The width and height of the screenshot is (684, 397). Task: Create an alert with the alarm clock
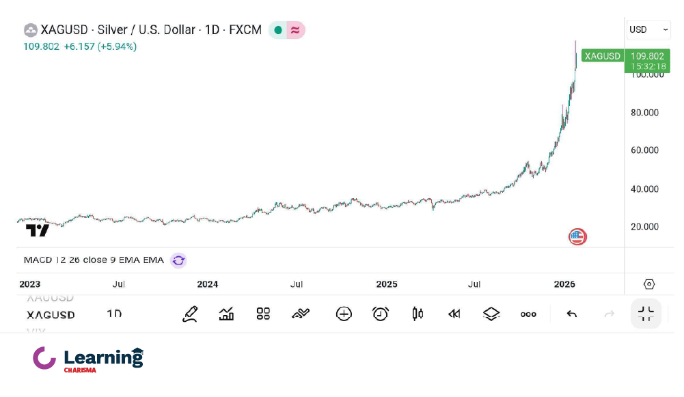[381, 314]
